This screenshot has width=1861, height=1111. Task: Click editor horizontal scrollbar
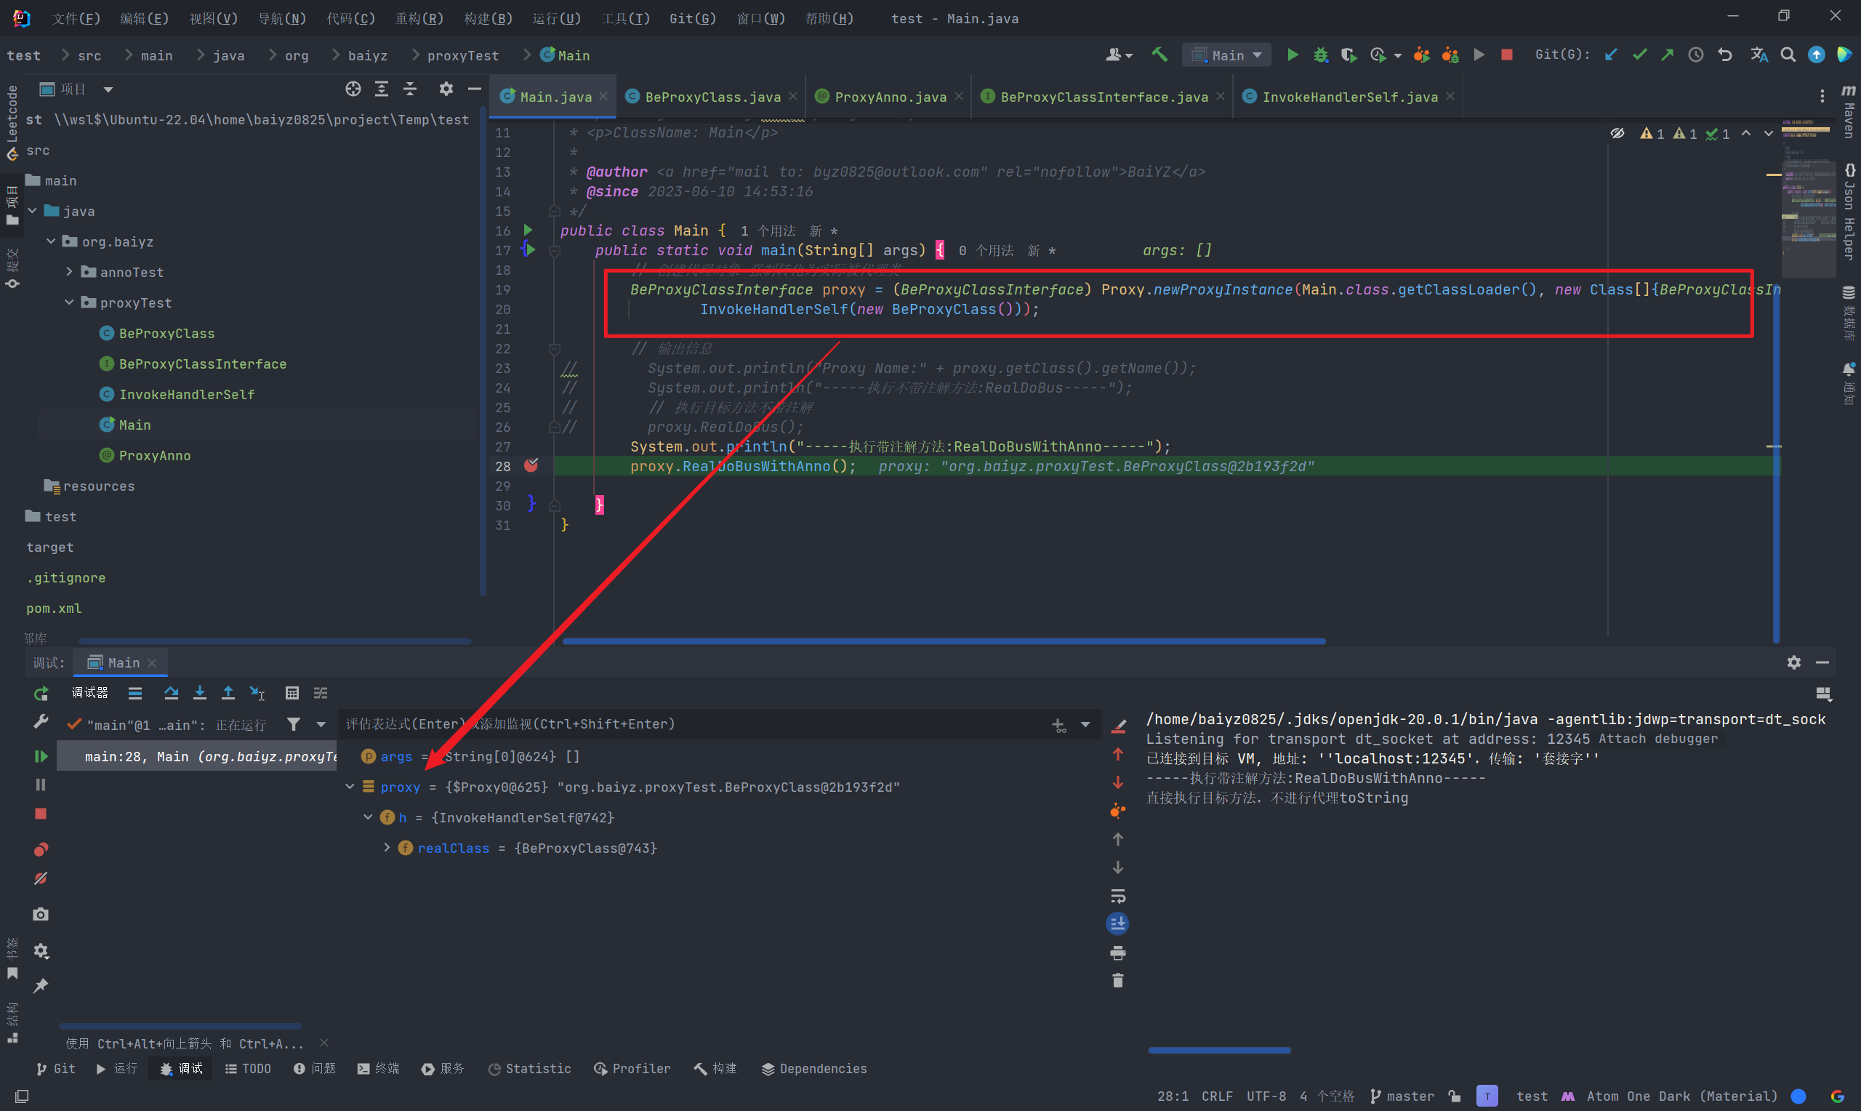(944, 641)
